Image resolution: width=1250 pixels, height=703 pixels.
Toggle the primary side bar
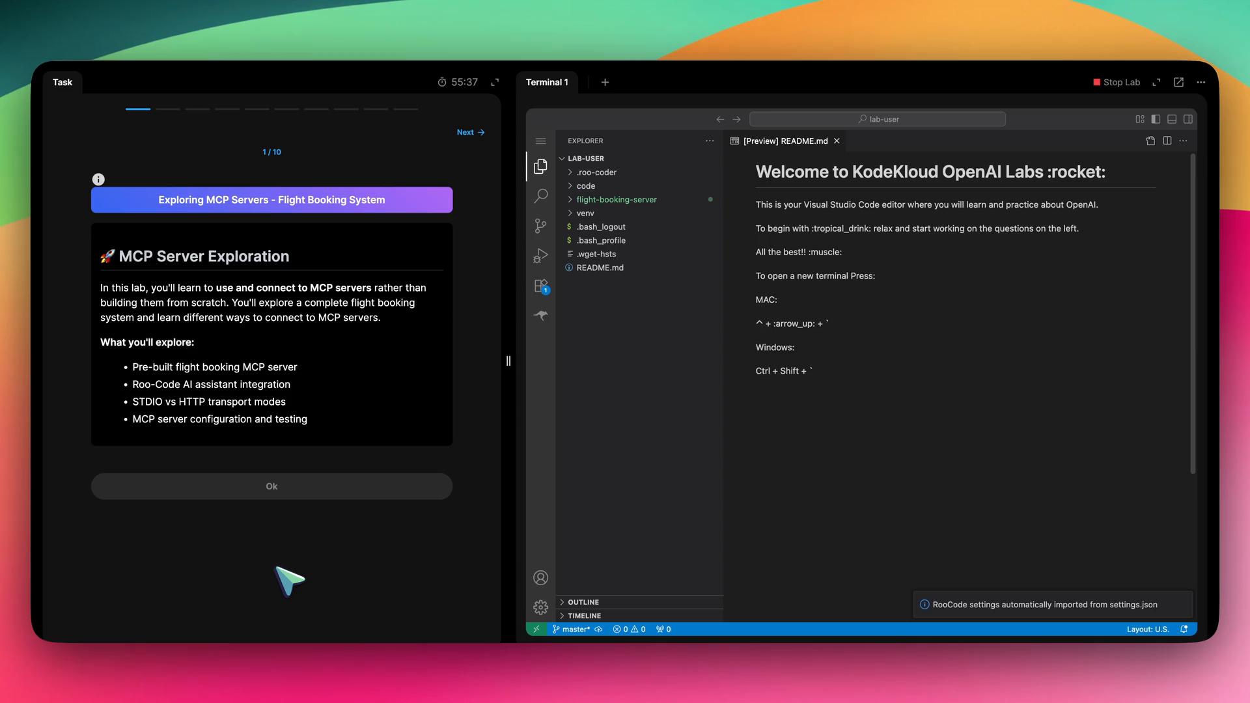pos(1156,119)
